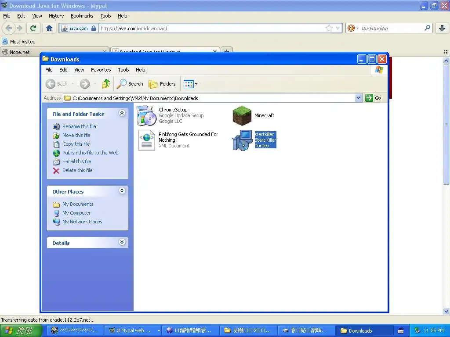Select the ChromeSetup installer icon
The width and height of the screenshot is (450, 337).
click(x=146, y=115)
